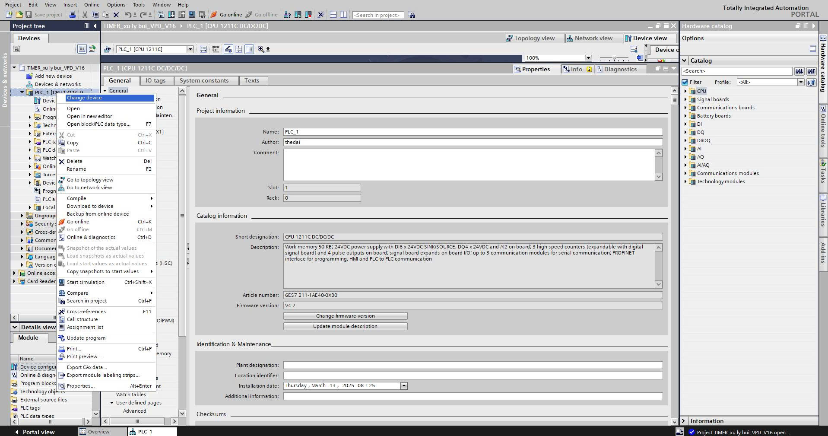
Task: Select Add new device in Project tree
Action: 53,76
